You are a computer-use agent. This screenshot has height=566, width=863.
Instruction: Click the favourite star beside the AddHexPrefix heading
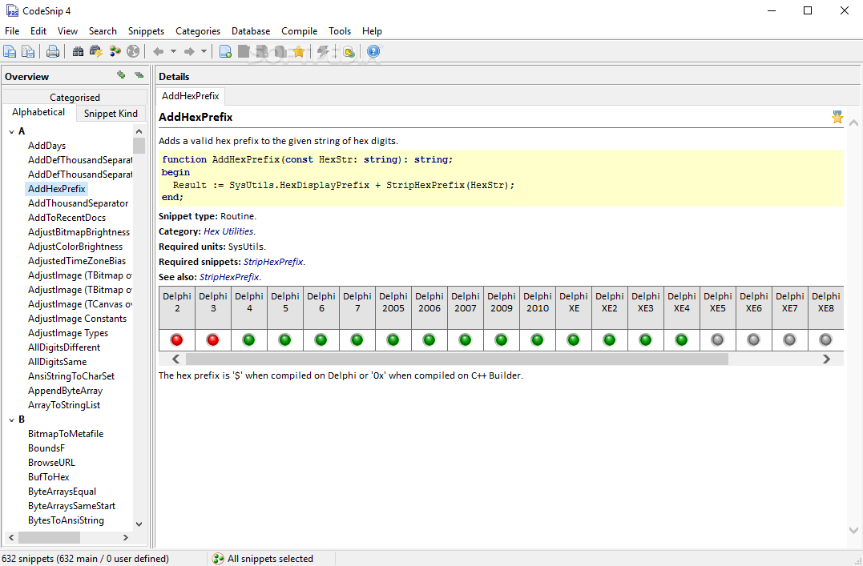837,117
